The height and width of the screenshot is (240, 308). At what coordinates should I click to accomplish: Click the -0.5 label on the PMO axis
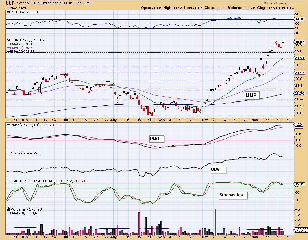click(x=298, y=146)
